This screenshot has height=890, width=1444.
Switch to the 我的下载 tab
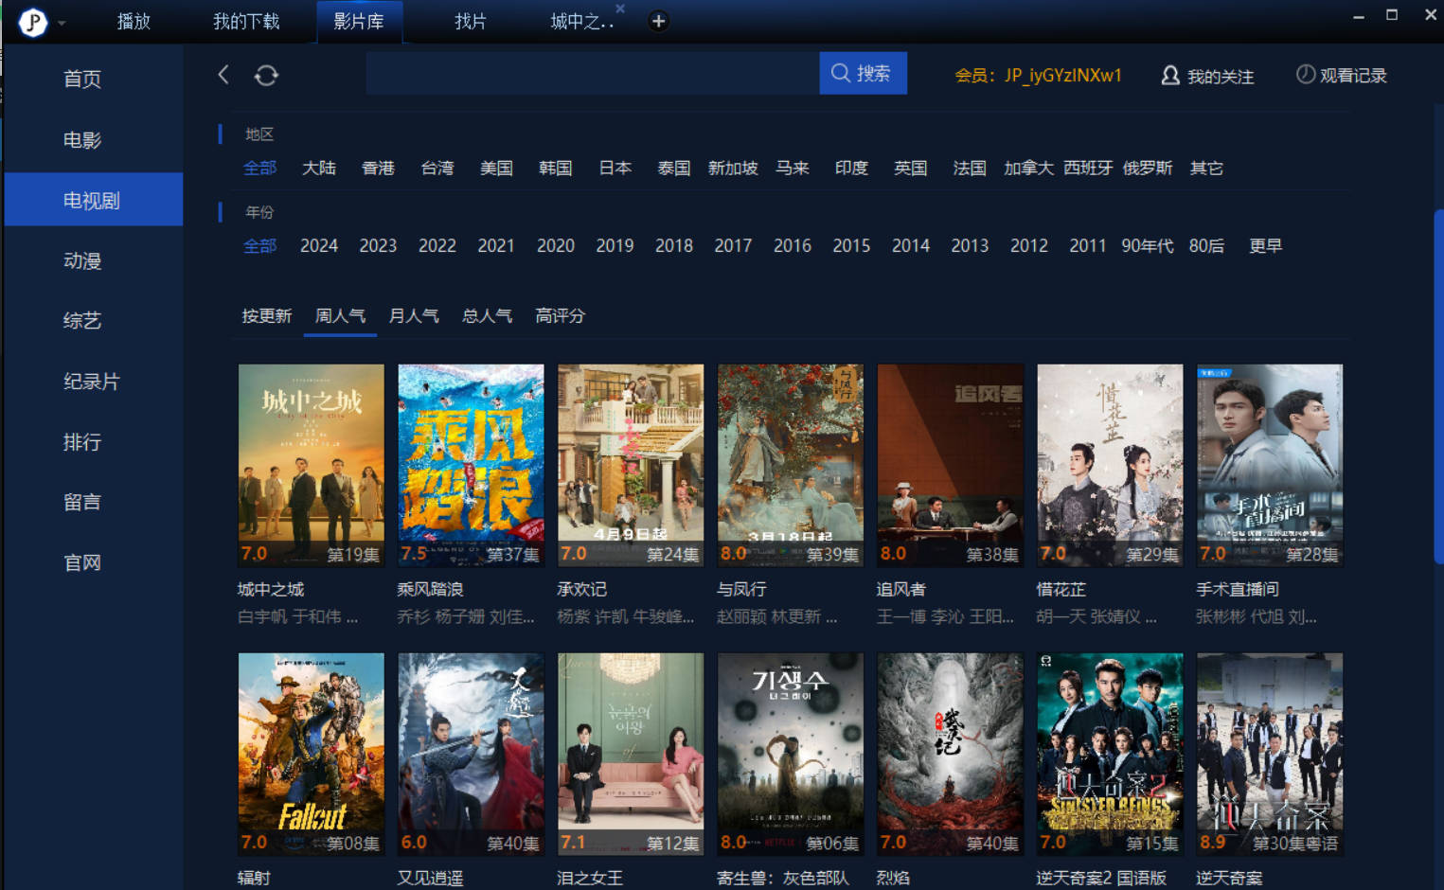point(246,21)
